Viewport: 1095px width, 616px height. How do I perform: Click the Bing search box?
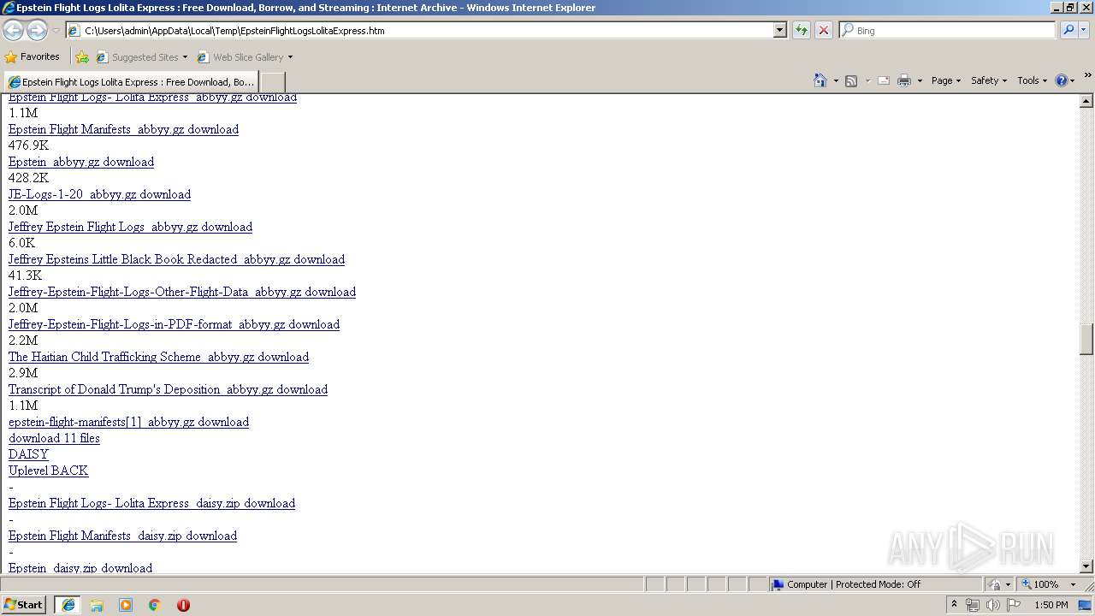(948, 30)
